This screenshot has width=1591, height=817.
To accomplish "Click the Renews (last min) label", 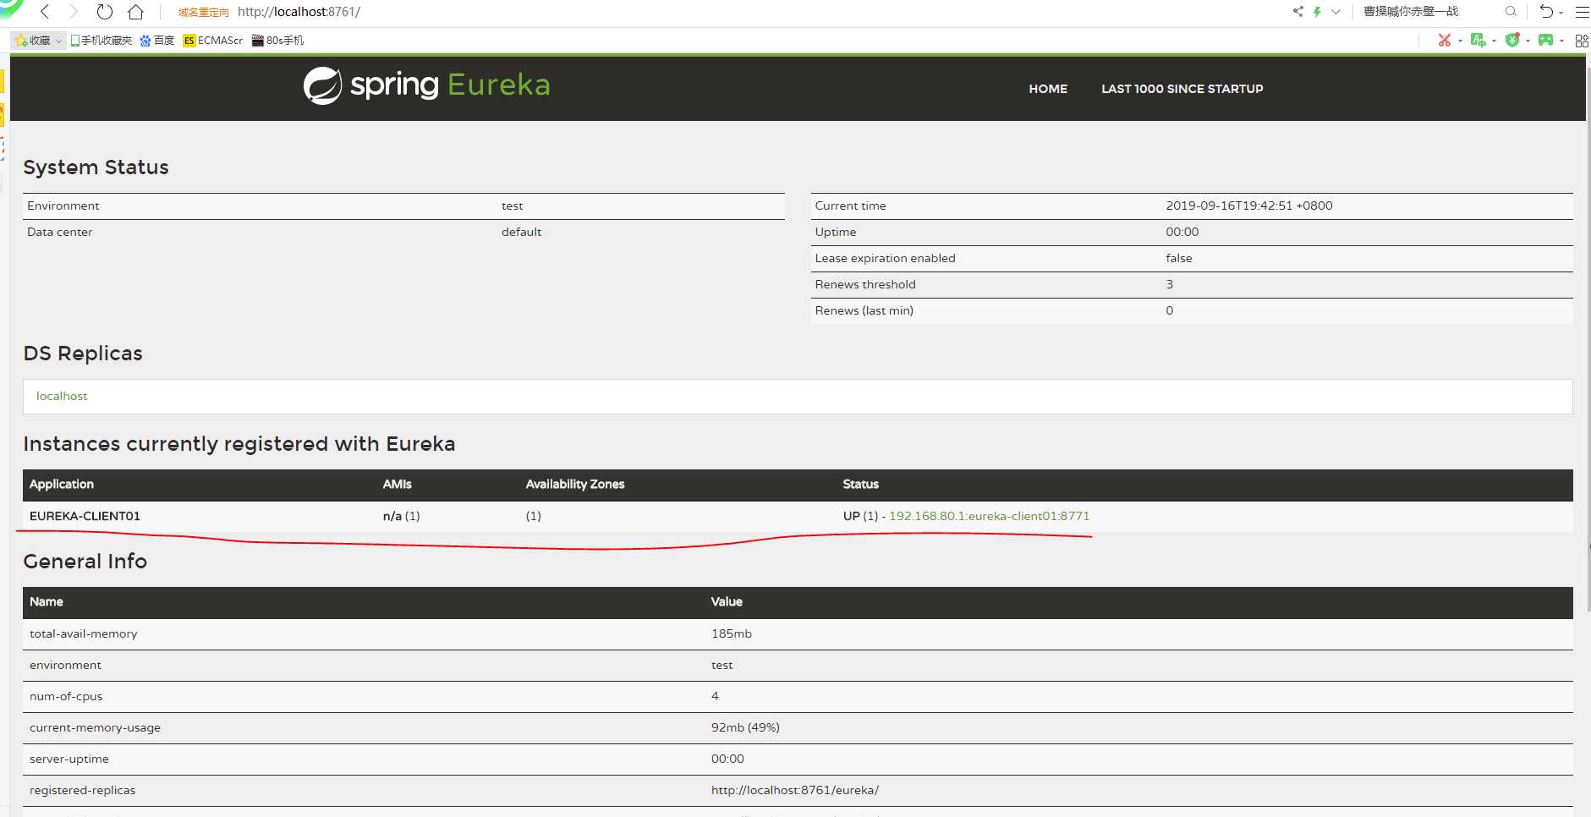I will click(864, 310).
